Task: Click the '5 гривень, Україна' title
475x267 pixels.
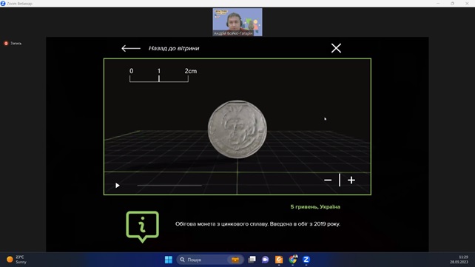Action: pos(315,207)
